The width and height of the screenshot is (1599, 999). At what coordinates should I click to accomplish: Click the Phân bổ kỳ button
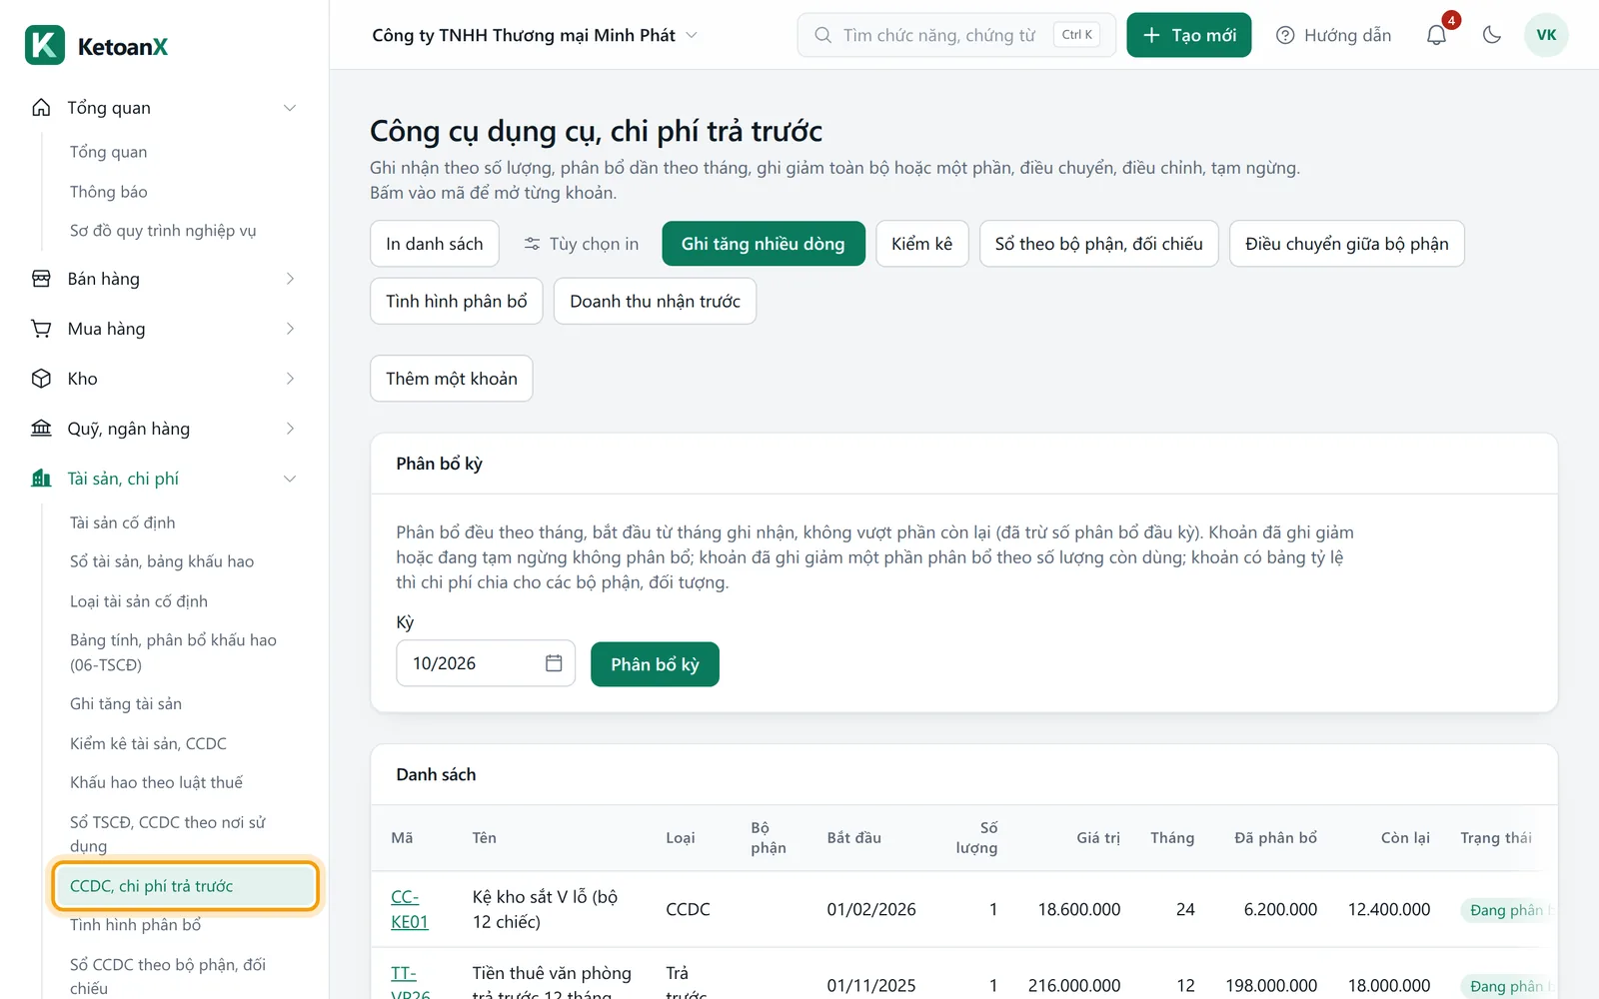coord(655,664)
